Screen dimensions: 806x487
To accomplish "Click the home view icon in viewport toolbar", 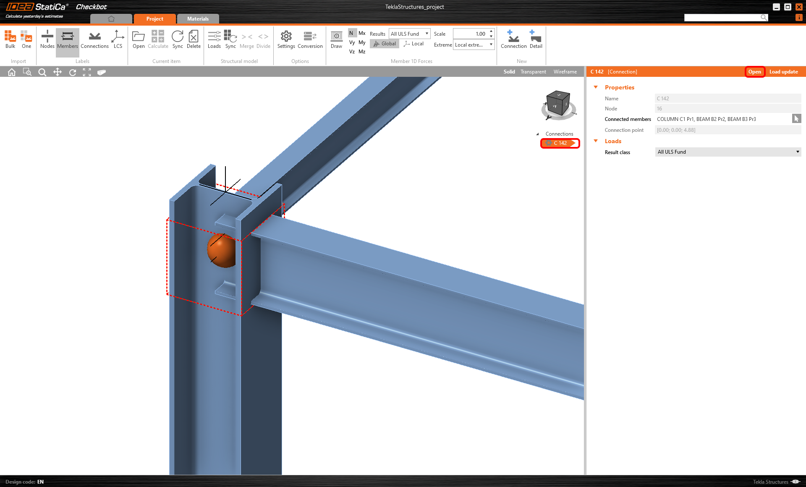I will click(11, 72).
